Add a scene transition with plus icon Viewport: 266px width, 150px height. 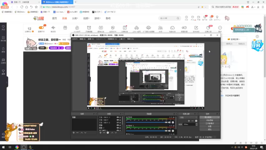click(189, 121)
